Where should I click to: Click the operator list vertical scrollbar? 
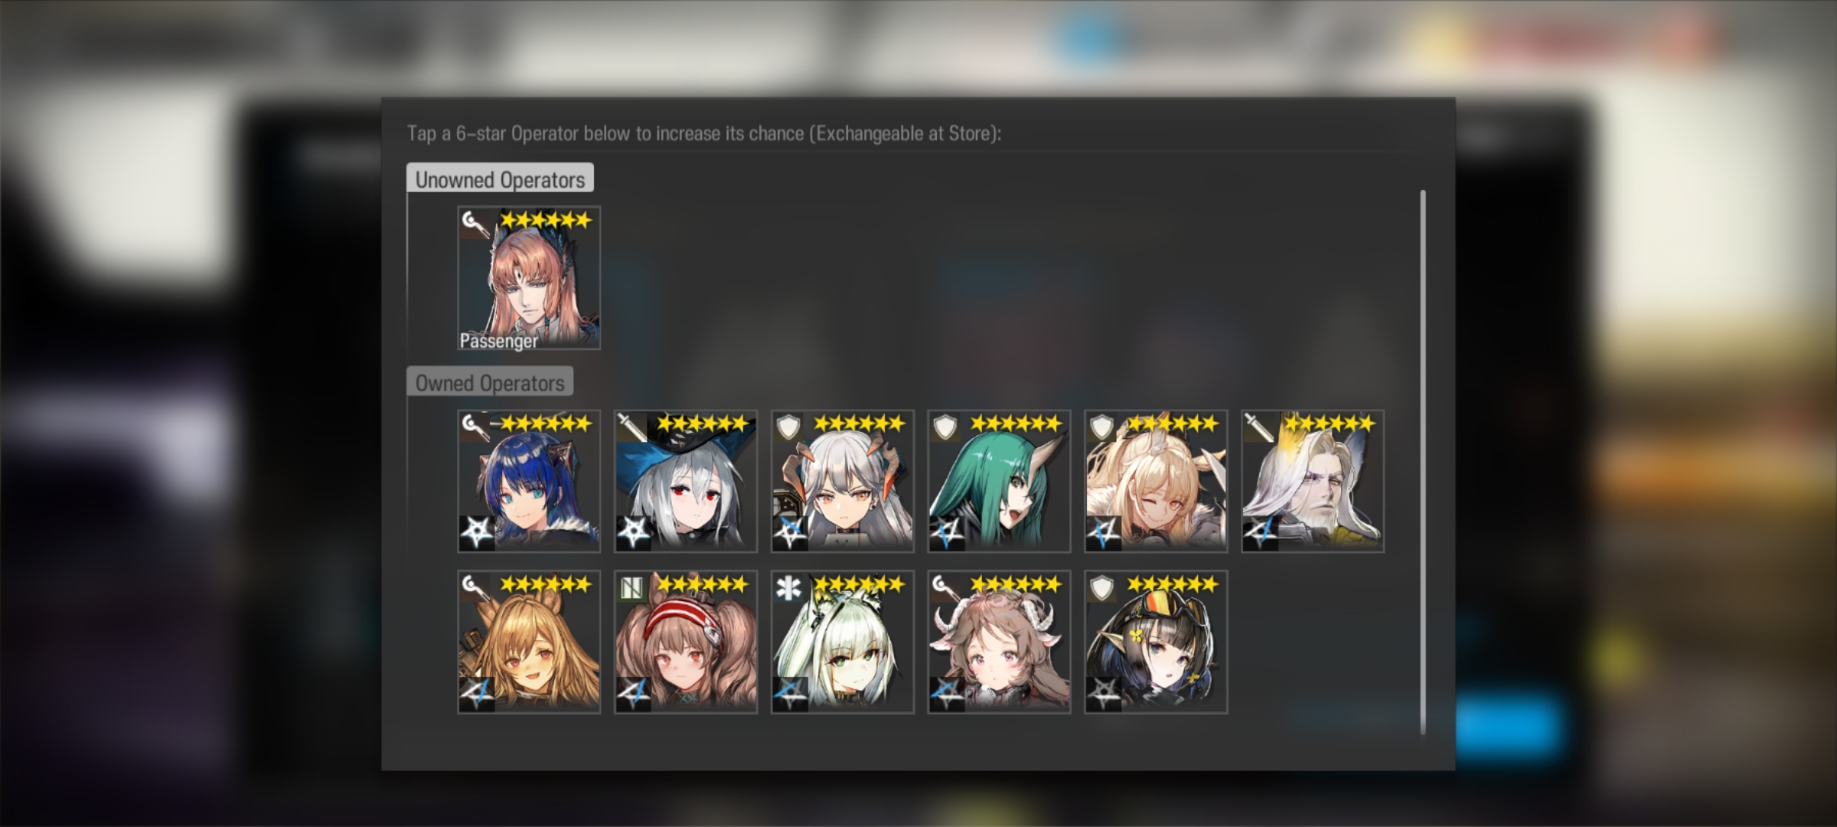pyautogui.click(x=1423, y=463)
